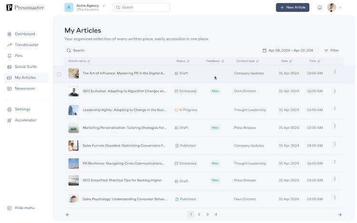Click the articles table Search field
Viewport: 357px width, 223px height.
(x=79, y=50)
